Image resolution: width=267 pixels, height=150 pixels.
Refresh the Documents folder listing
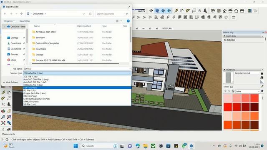tap(90, 14)
